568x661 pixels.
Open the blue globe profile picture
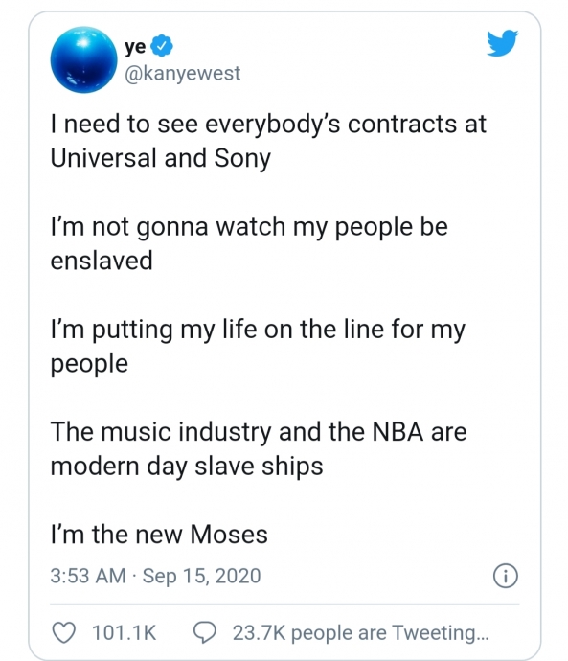pos(83,59)
